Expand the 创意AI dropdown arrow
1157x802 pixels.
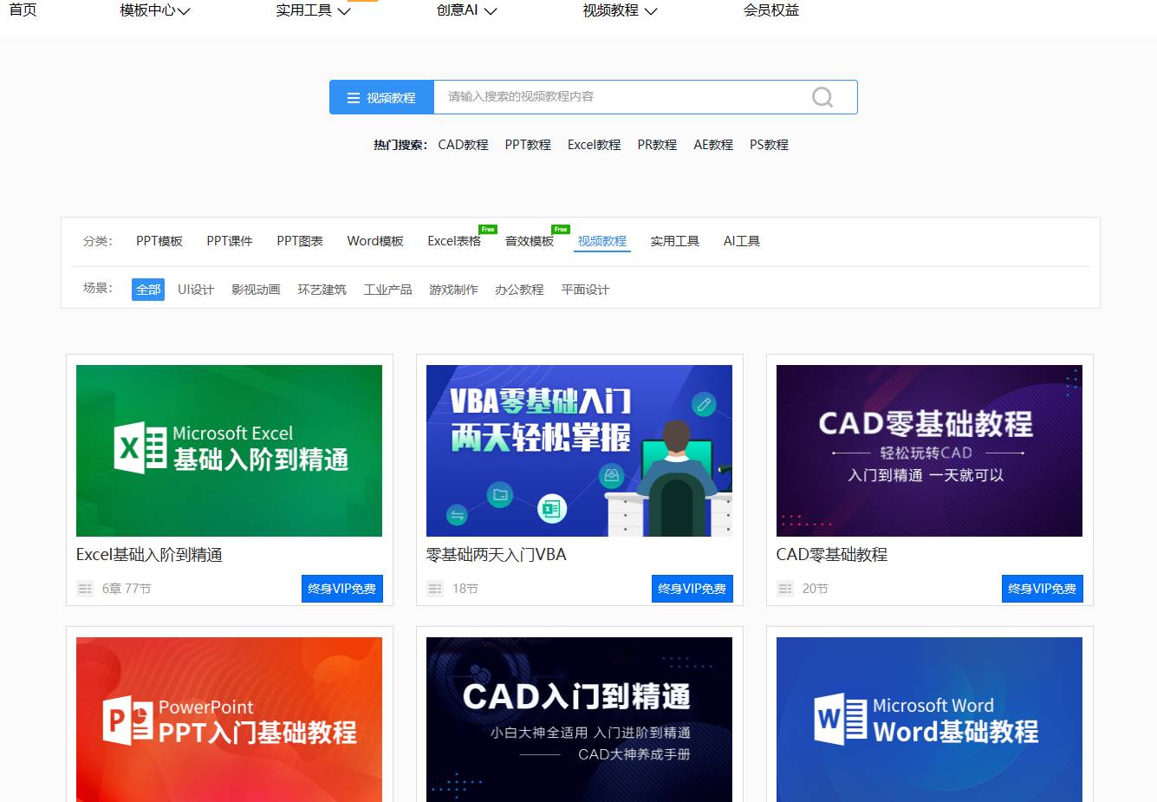point(491,11)
